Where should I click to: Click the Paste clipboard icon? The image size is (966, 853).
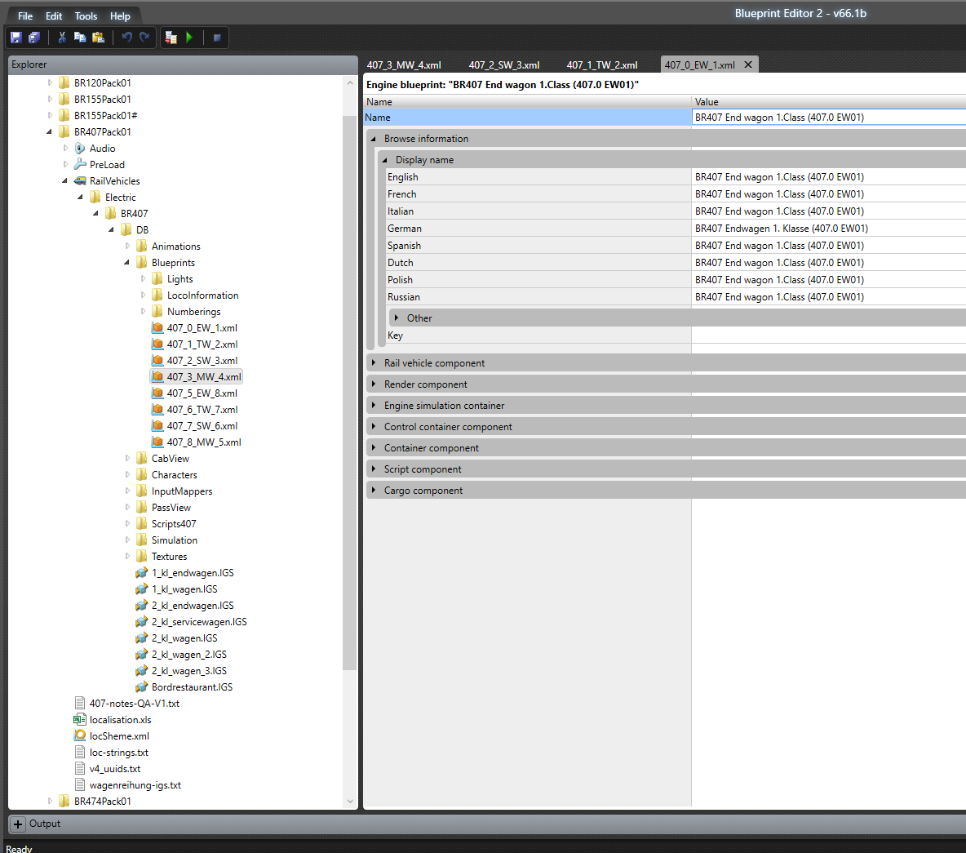[x=99, y=38]
